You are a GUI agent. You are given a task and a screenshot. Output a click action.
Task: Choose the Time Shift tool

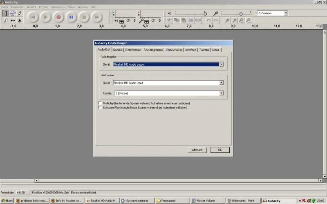[13, 20]
